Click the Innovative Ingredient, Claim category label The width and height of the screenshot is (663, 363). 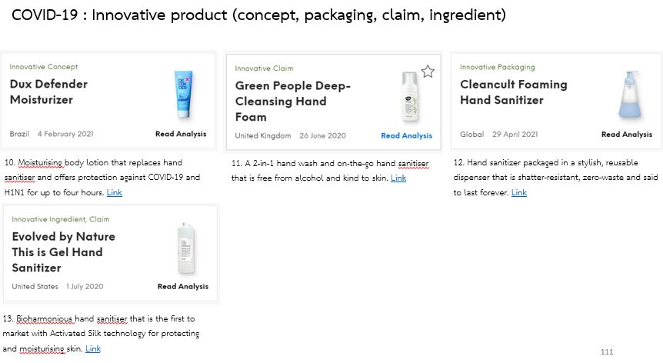pyautogui.click(x=61, y=219)
